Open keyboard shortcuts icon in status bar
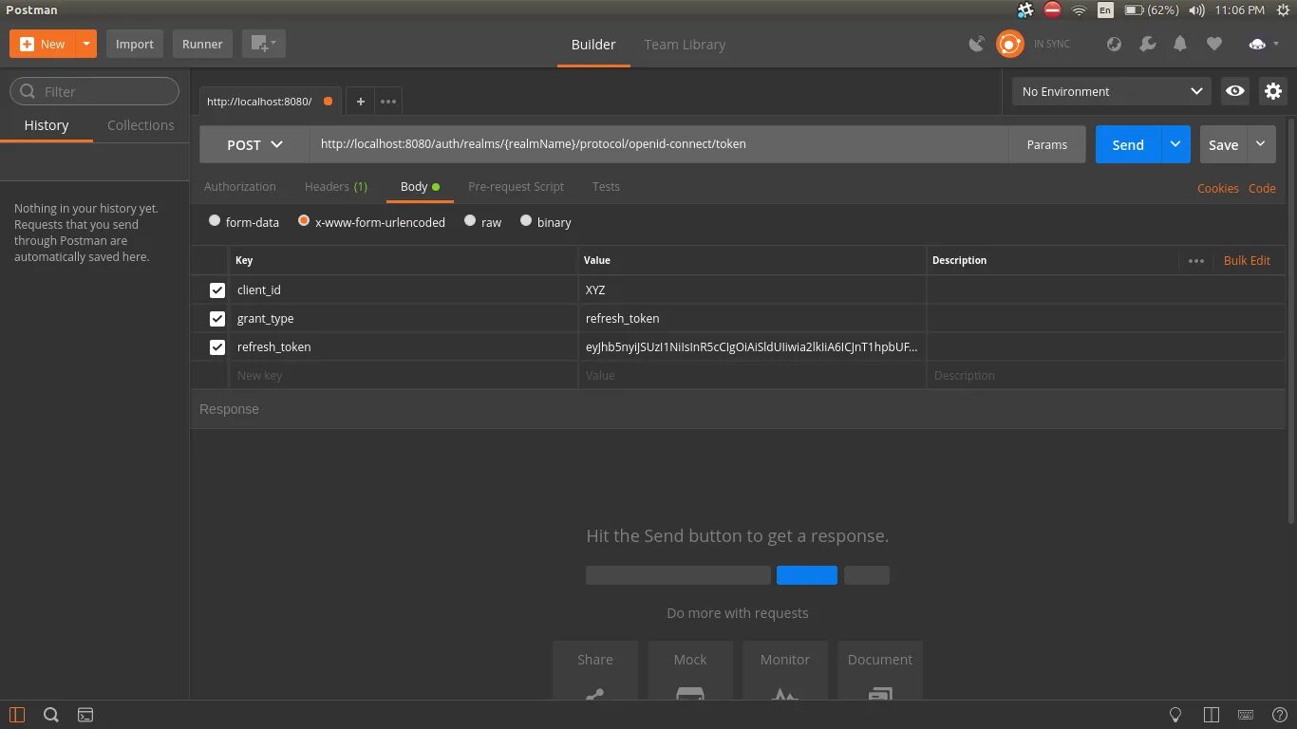Image resolution: width=1297 pixels, height=729 pixels. pyautogui.click(x=1246, y=715)
